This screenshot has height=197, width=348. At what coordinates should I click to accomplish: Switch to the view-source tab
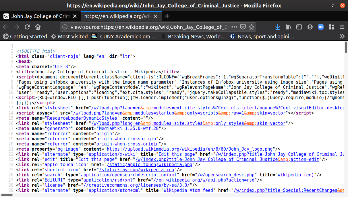click(118, 16)
